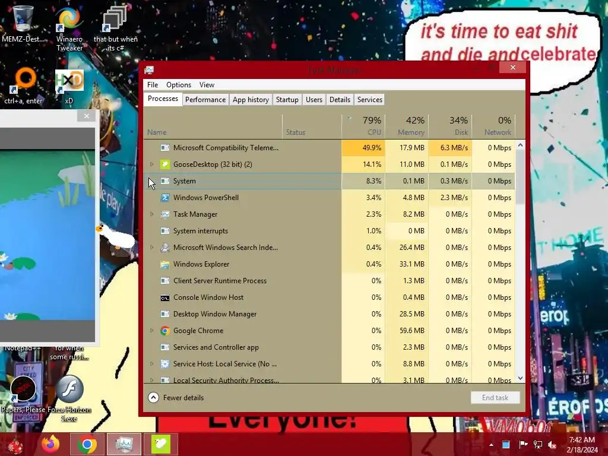Expand the Google Chrome process group
608x456 pixels.
pos(152,331)
